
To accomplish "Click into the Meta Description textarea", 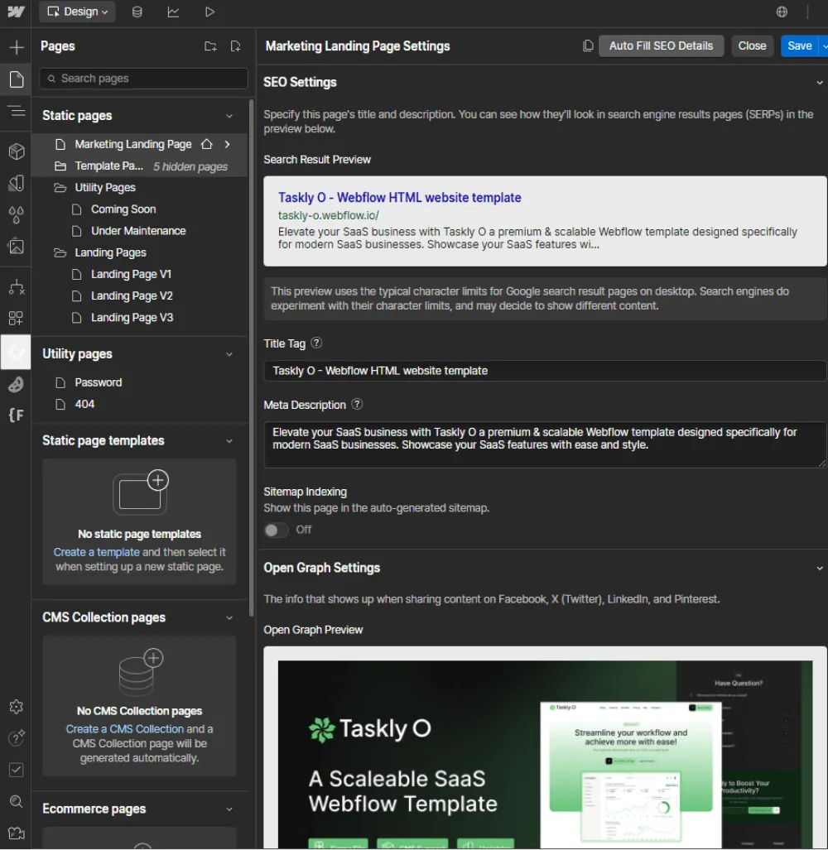I will coord(545,444).
